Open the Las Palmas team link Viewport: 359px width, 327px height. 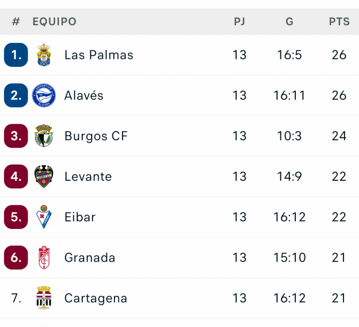coord(99,55)
